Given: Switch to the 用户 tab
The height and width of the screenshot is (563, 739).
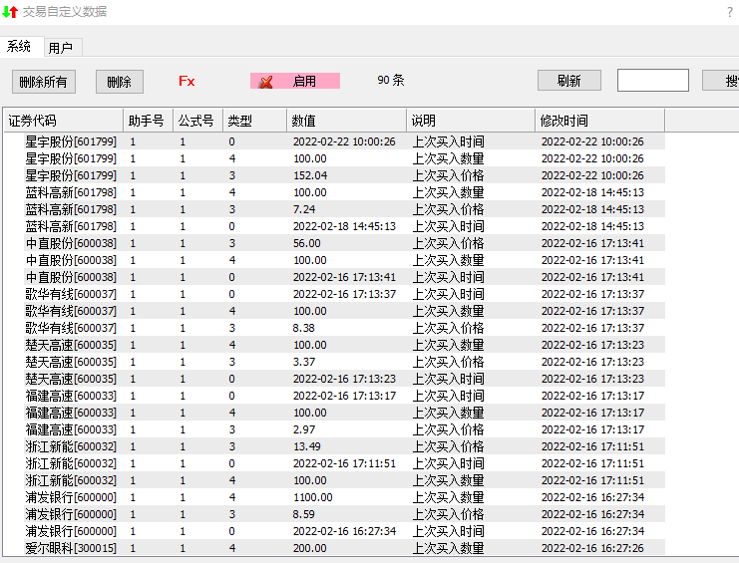Looking at the screenshot, I should pyautogui.click(x=61, y=48).
